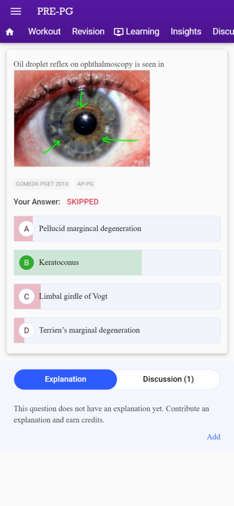Go to the home icon
The image size is (234, 506).
[x=10, y=32]
